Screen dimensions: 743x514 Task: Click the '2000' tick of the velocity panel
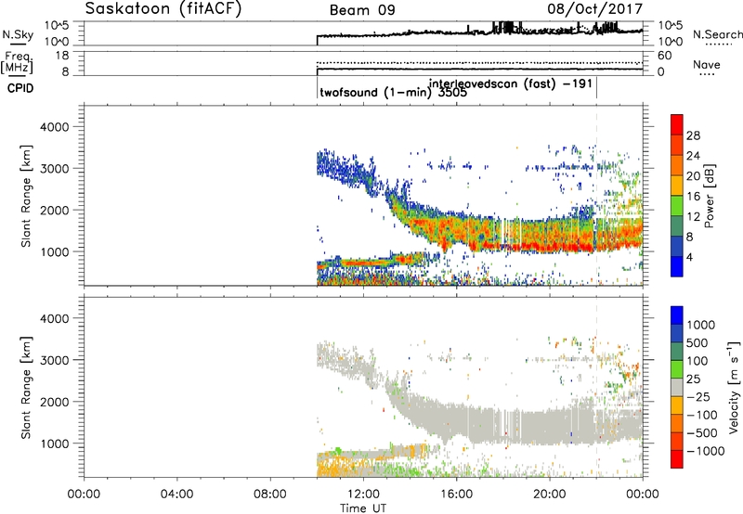click(54, 402)
